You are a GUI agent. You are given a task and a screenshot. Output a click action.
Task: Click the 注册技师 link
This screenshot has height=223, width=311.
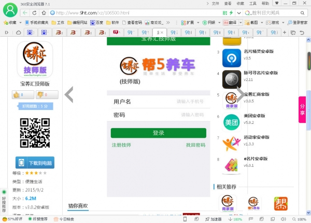[x=121, y=145]
